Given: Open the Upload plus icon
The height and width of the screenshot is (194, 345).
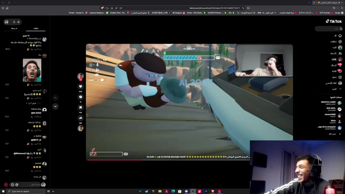Looking at the screenshot, I should click(340, 77).
